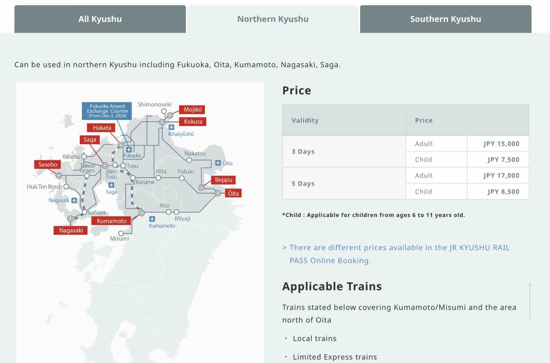Viewport: 550px width, 363px height.
Task: Toggle the Kurume station marker
Action: pos(133,178)
